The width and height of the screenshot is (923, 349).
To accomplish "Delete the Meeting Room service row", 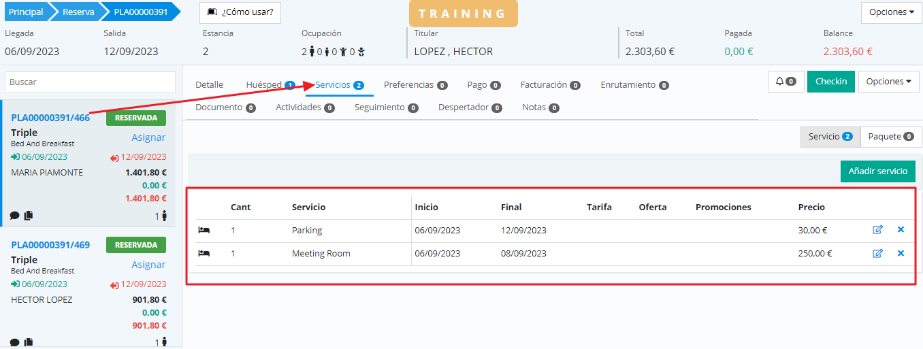I will [901, 253].
